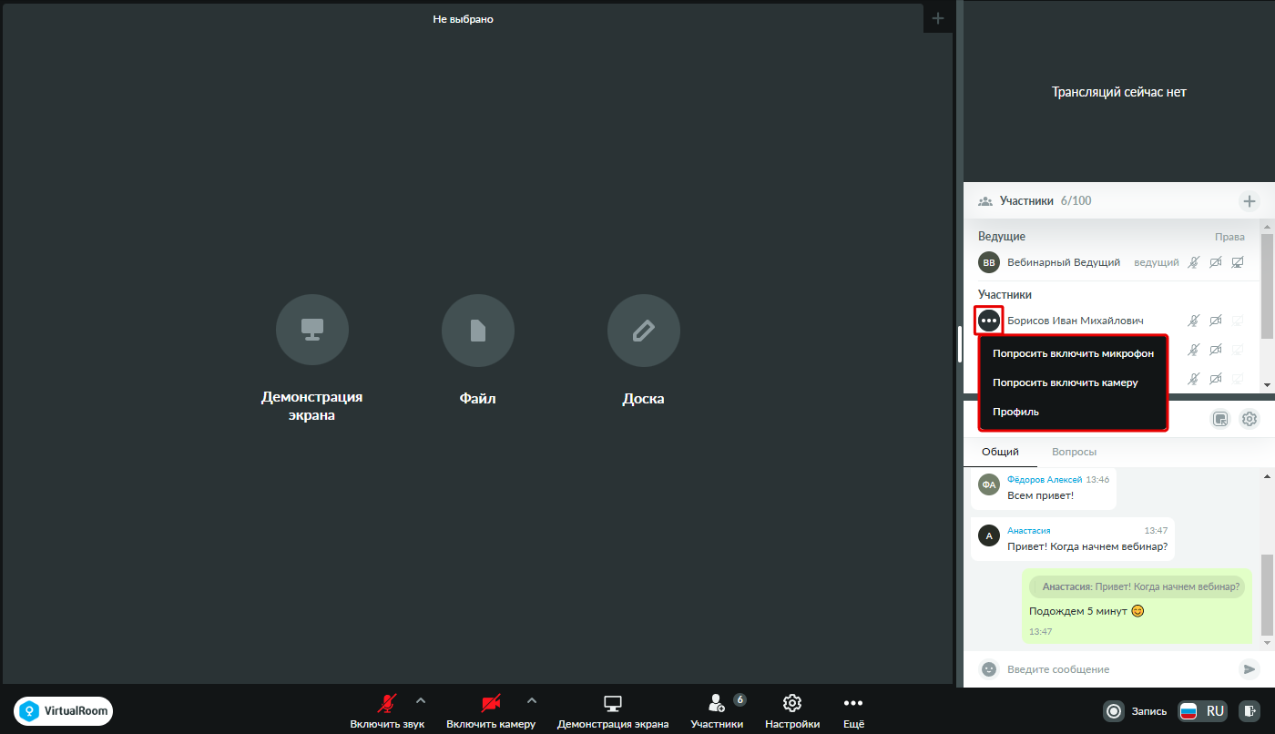Open chat settings with the gear icon above the chat
Image resolution: width=1275 pixels, height=734 pixels.
tap(1249, 419)
